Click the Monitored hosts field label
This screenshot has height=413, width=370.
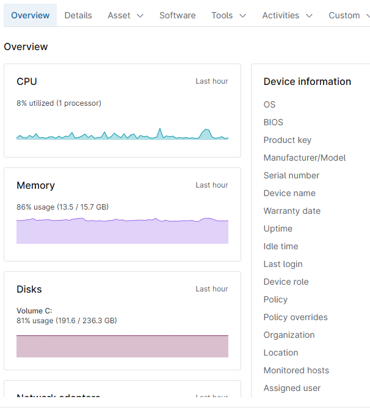pyautogui.click(x=296, y=370)
